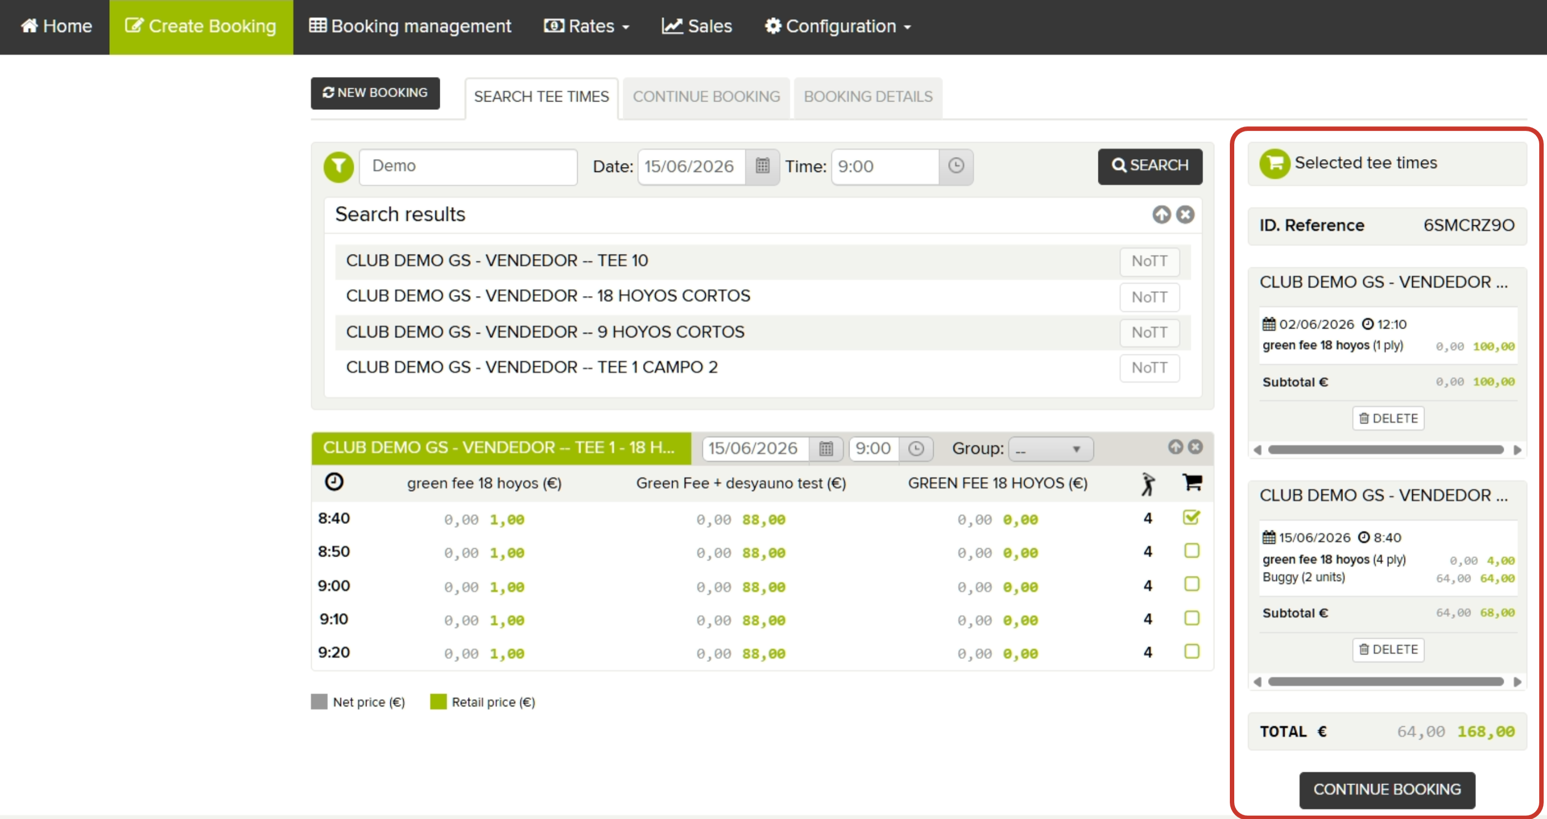
Task: Open the calendar picker next to Date field
Action: click(x=762, y=166)
